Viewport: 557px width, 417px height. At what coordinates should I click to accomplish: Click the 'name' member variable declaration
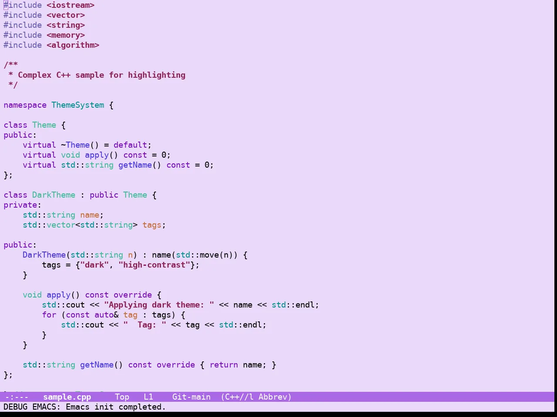click(x=90, y=215)
